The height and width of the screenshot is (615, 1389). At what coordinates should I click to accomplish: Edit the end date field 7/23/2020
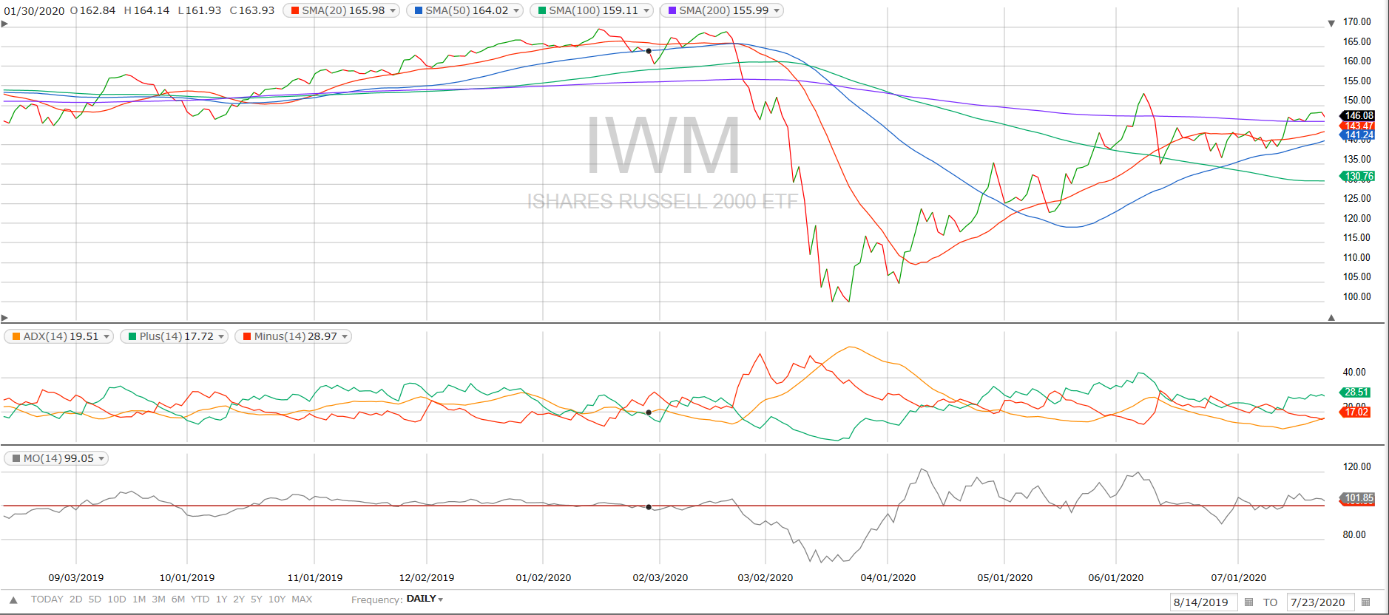coord(1320,602)
